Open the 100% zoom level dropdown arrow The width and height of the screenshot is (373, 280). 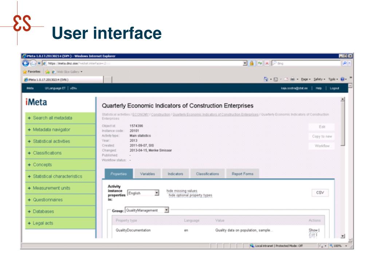[x=346, y=246]
